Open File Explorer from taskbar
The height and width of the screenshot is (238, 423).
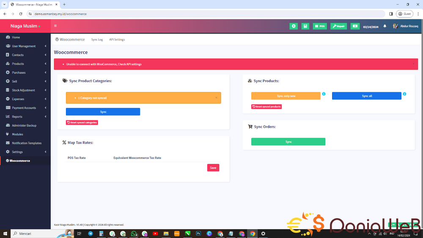(x=166, y=234)
